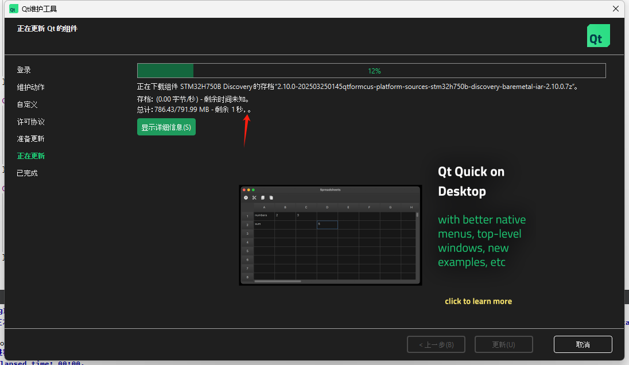The height and width of the screenshot is (365, 629).
Task: Open the Spreadsheets preview thumbnail
Action: click(x=331, y=235)
